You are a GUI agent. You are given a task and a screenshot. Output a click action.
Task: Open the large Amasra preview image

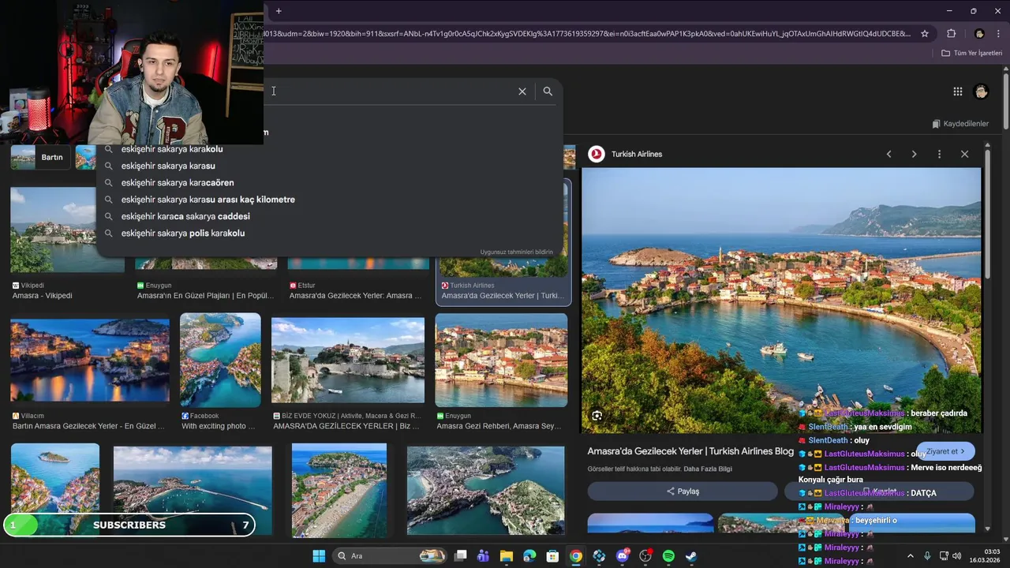(x=781, y=300)
